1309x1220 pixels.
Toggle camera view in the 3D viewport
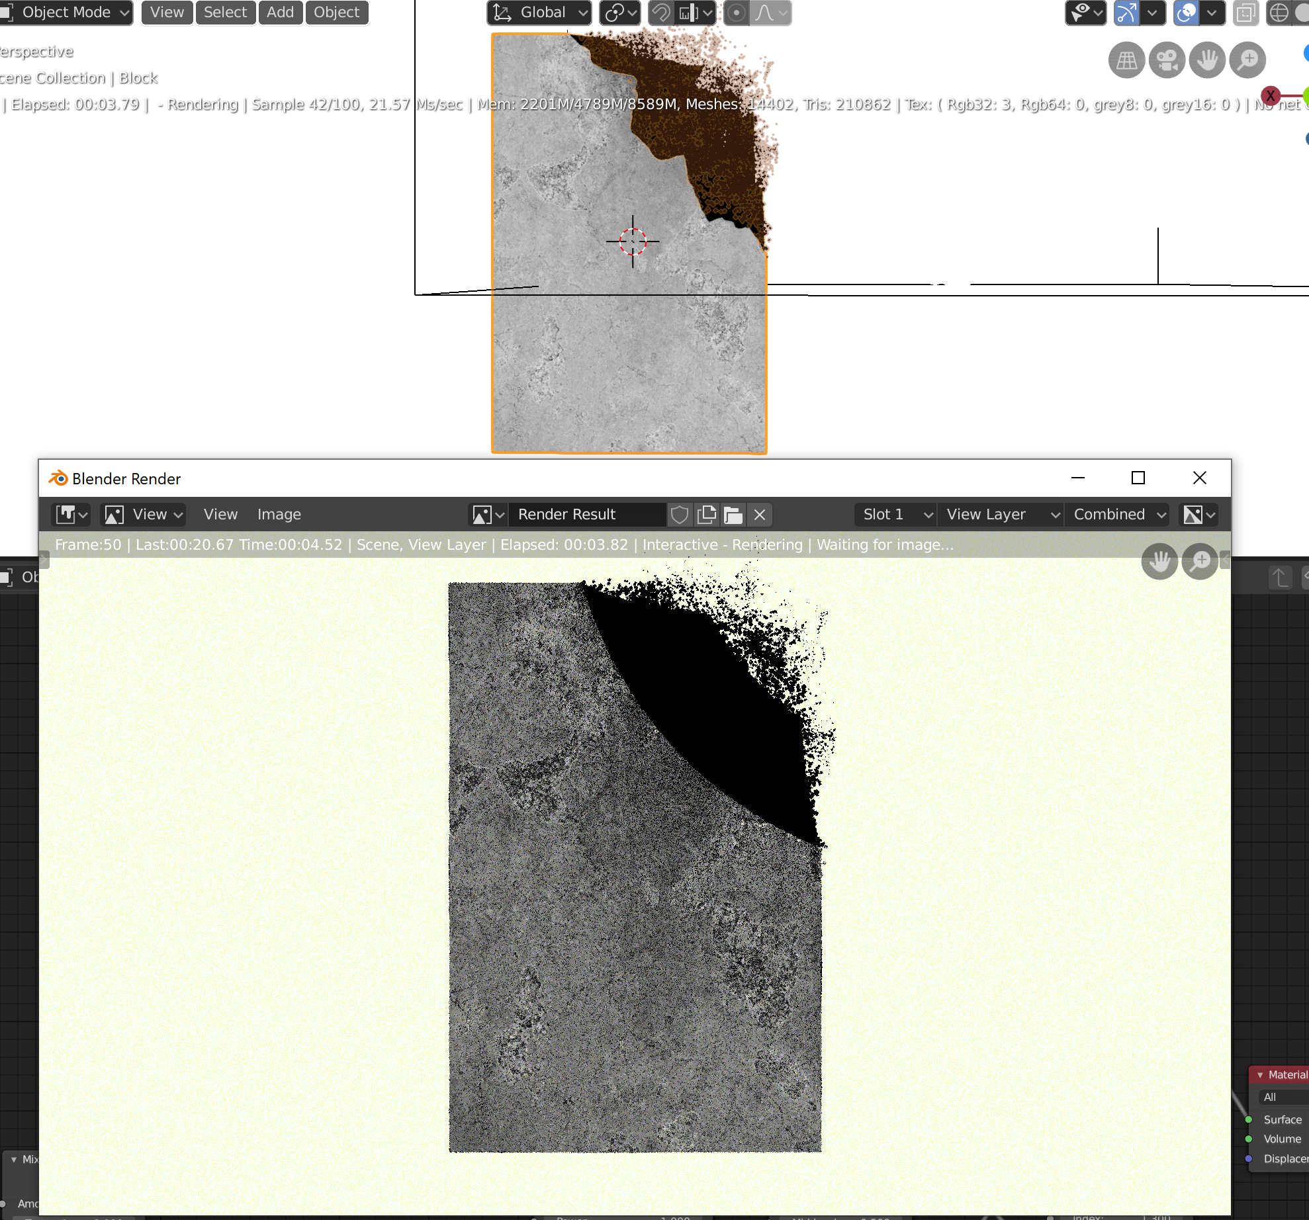[1167, 61]
